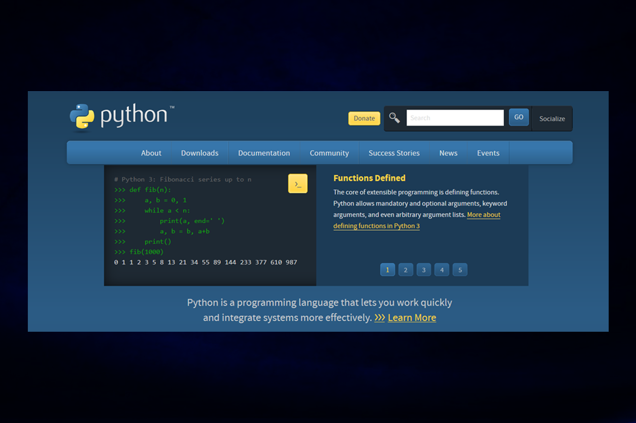Open the Downloads menu

pos(200,153)
